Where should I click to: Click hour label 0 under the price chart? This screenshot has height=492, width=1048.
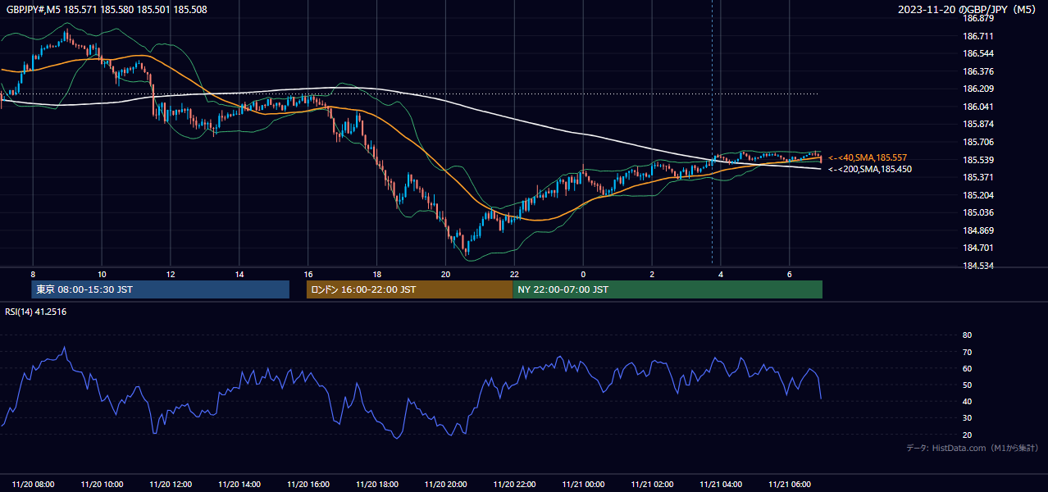[x=583, y=274]
